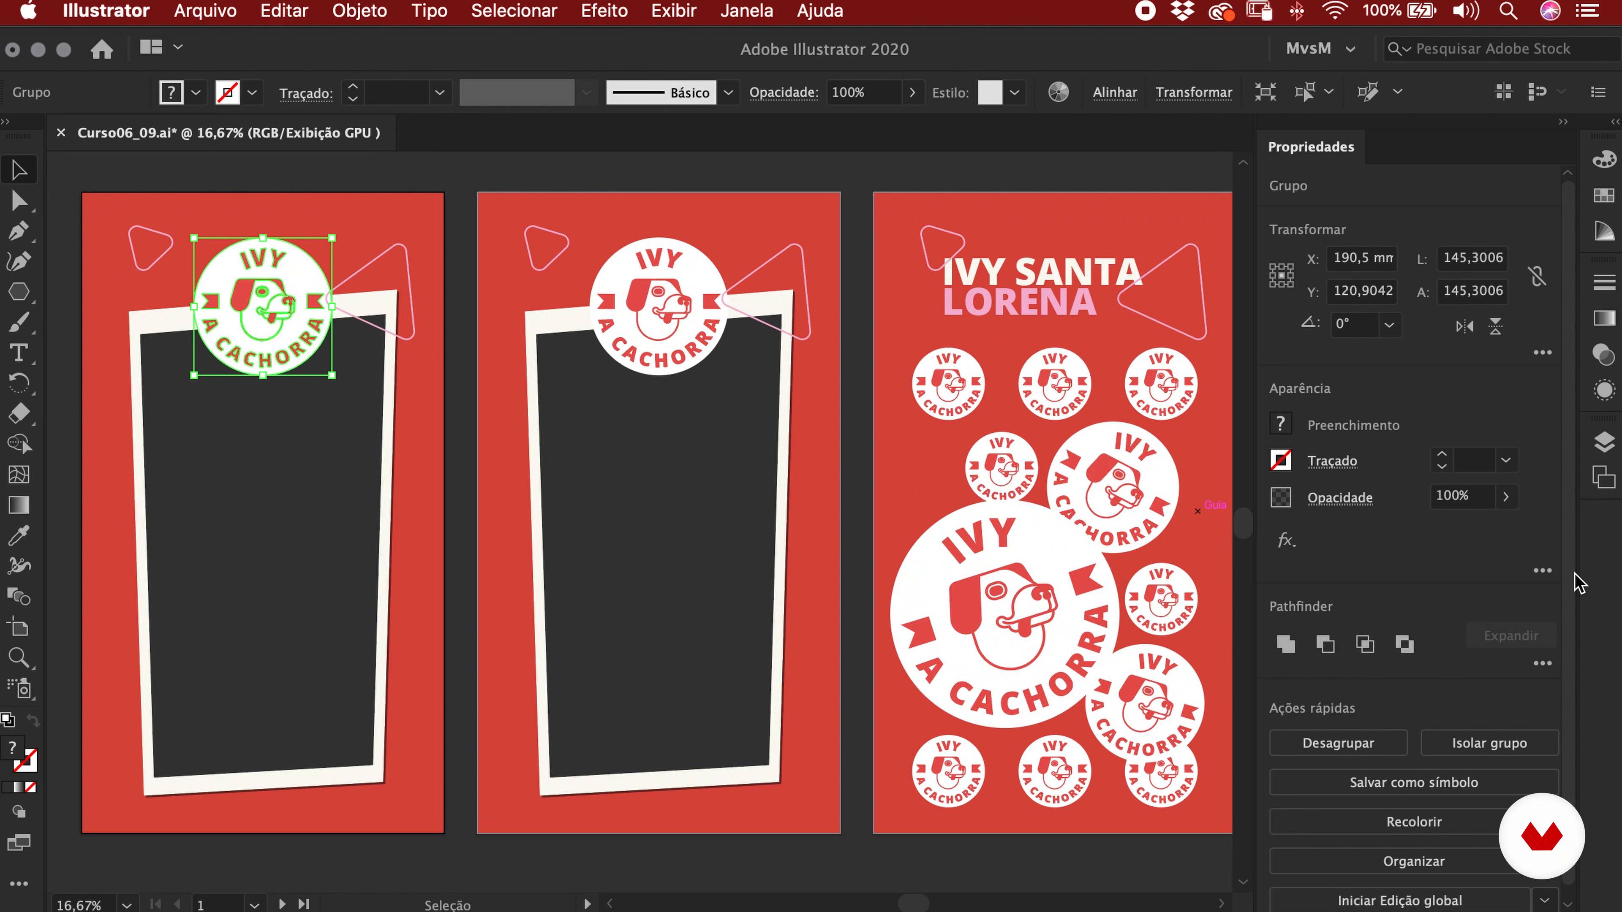The width and height of the screenshot is (1622, 912).
Task: Switch to Gradient paint mode
Action: pos(19,787)
